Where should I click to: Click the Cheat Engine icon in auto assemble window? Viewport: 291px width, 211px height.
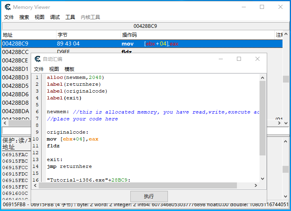(37, 59)
